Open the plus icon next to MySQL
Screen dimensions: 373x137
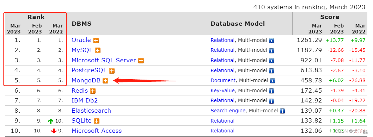tap(98, 51)
